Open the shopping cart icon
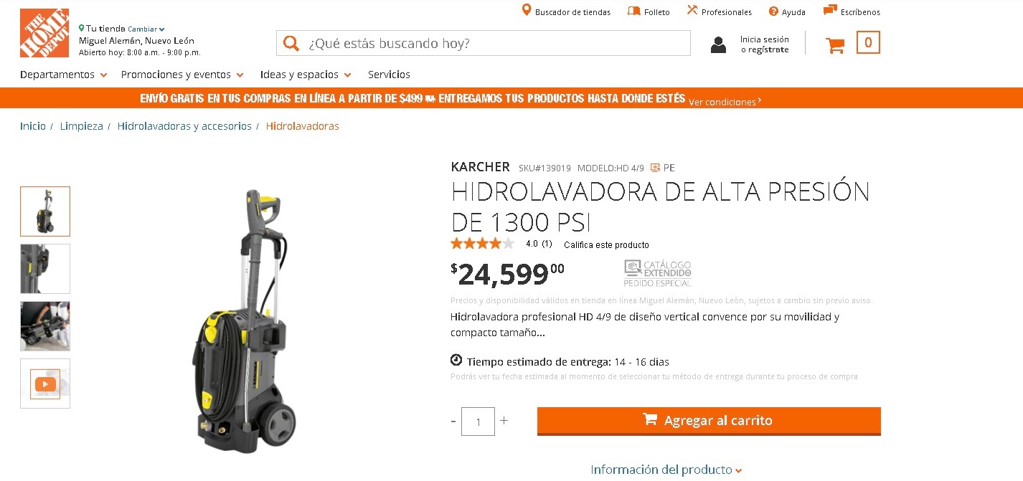The width and height of the screenshot is (1023, 481). [835, 44]
